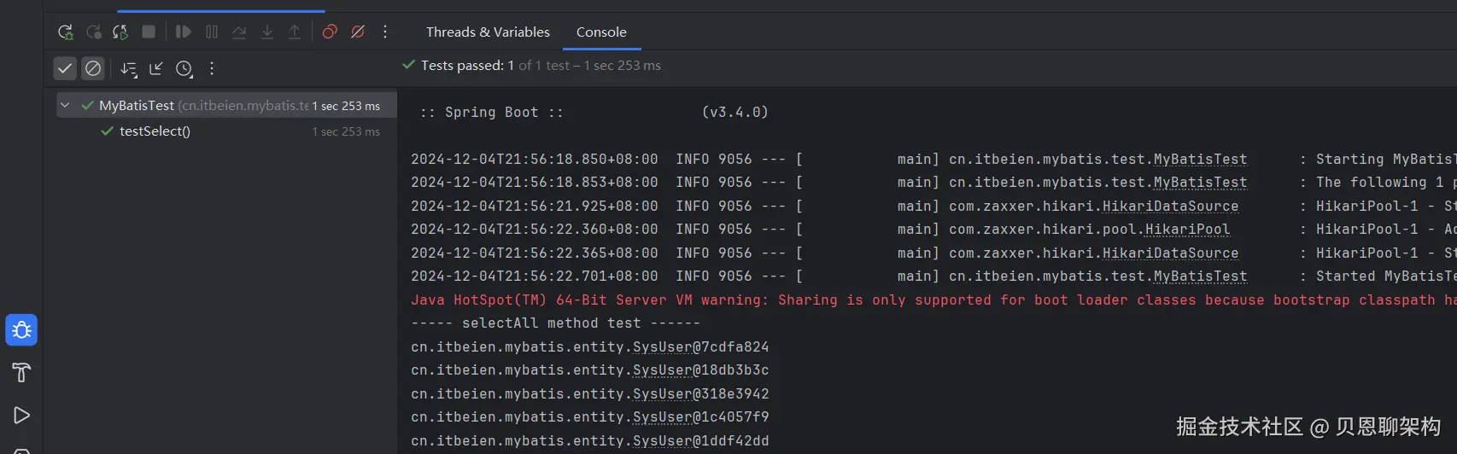The height and width of the screenshot is (454, 1457).
Task: Open test history clock dropdown
Action: point(184,69)
